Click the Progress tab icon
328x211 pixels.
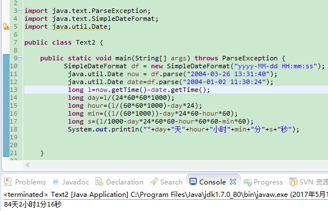pyautogui.click(x=248, y=183)
